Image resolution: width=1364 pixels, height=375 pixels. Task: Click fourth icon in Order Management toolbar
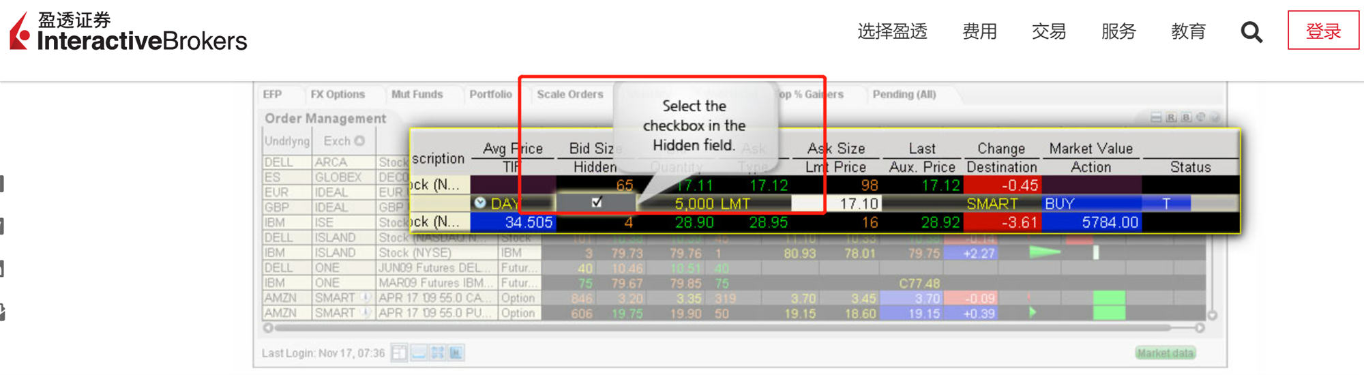tap(1200, 117)
